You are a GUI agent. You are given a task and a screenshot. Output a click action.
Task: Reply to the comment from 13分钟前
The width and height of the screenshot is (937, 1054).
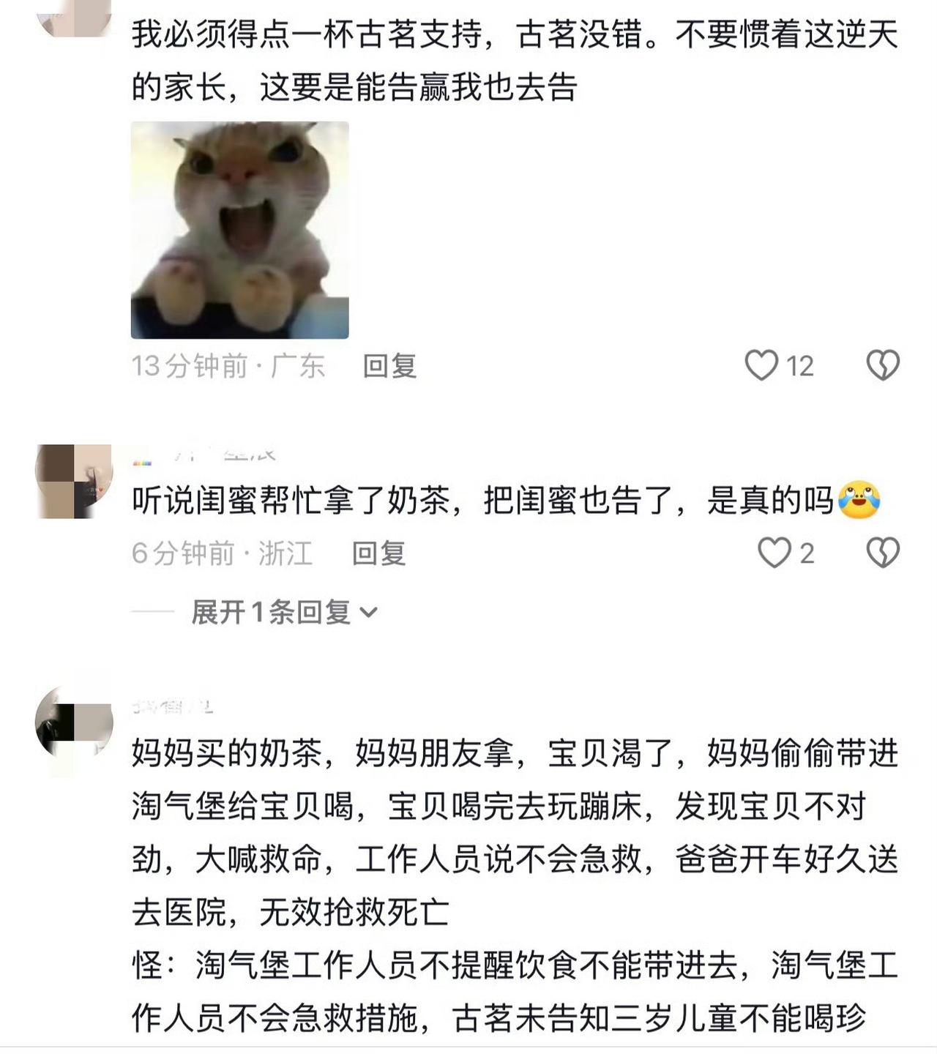[389, 366]
